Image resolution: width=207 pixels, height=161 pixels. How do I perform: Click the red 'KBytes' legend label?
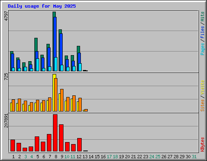202,144
